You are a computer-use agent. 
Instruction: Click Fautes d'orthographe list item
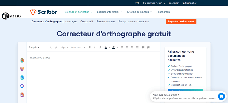click(181, 66)
